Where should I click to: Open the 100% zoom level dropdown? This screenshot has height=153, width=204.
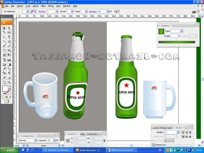point(23,146)
